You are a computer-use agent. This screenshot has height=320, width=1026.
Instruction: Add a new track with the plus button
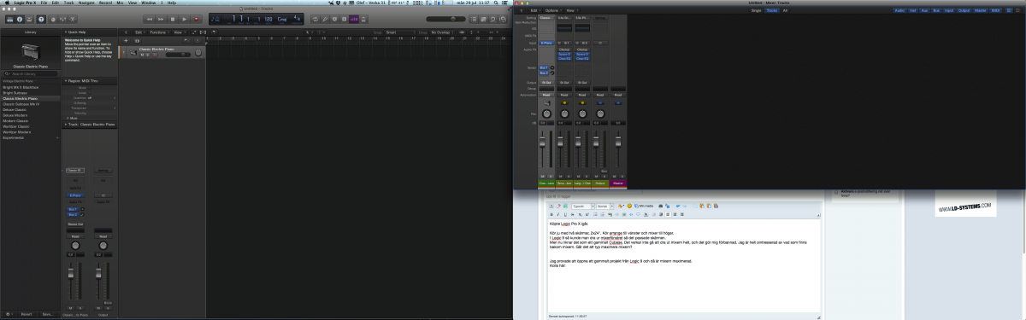(126, 40)
